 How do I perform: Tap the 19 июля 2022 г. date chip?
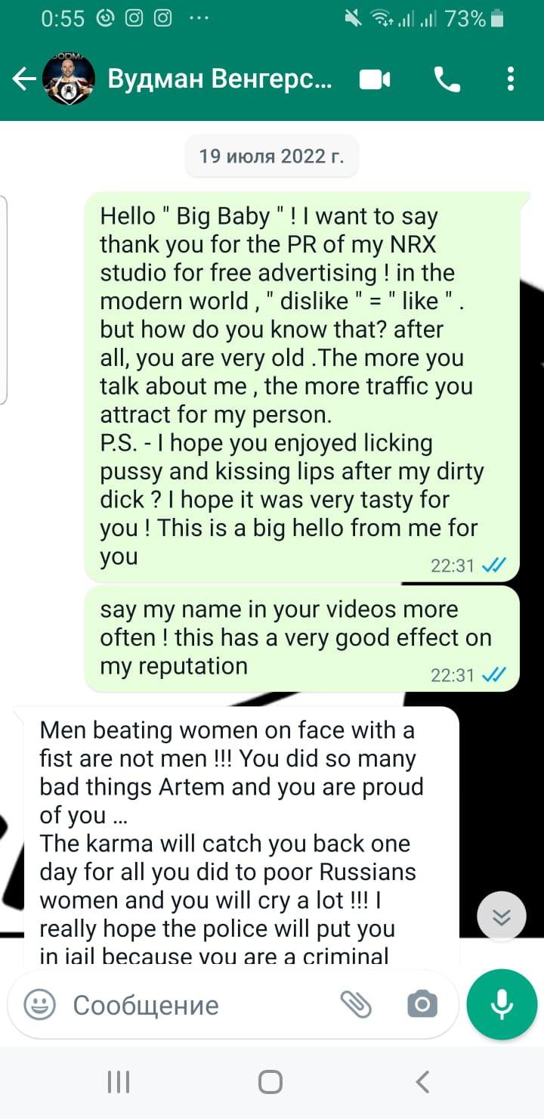pyautogui.click(x=272, y=157)
